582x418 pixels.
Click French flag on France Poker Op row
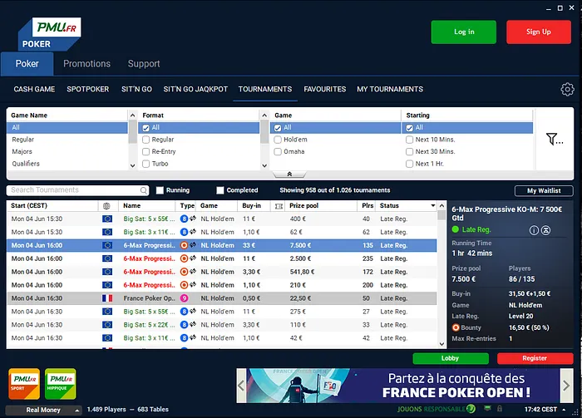(107, 298)
